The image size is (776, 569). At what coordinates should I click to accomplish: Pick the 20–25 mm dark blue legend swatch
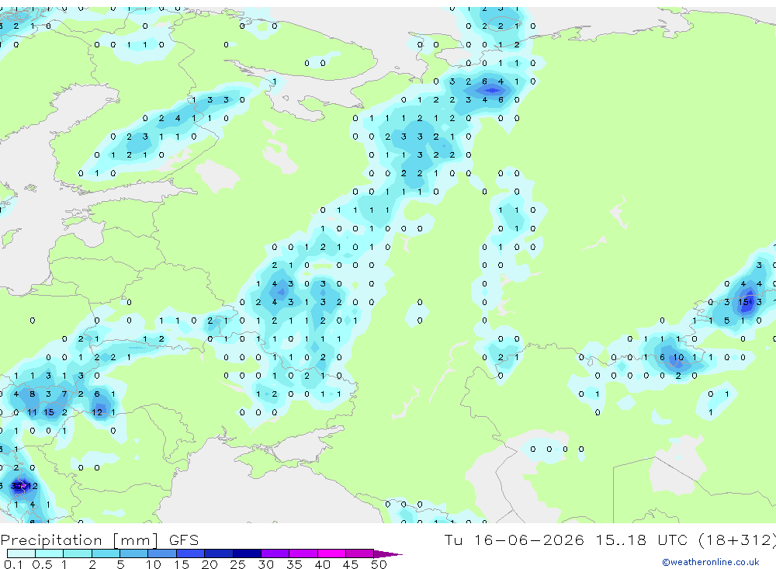[219, 553]
